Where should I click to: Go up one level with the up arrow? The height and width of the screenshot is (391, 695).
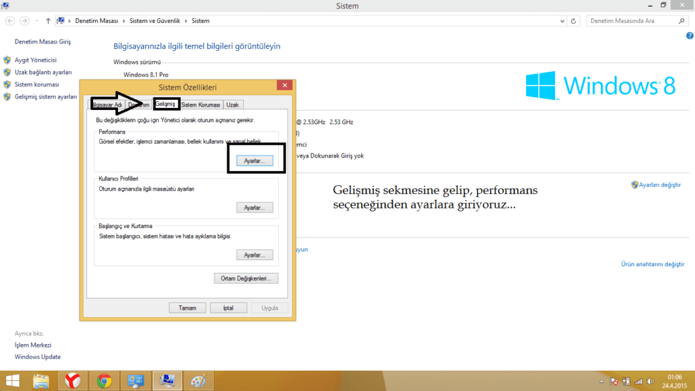point(48,21)
